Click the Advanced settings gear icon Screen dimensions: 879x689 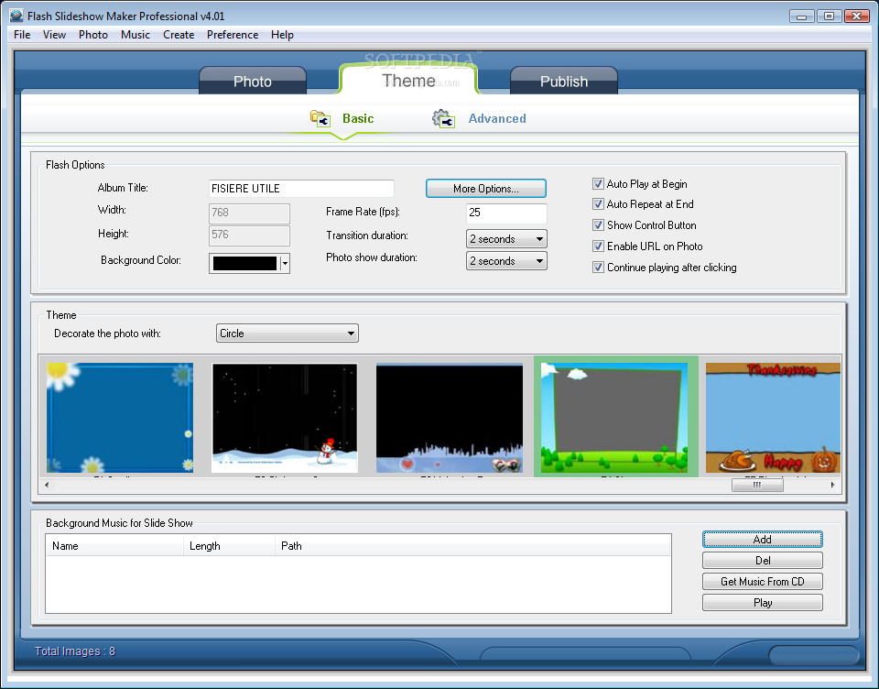[x=443, y=118]
